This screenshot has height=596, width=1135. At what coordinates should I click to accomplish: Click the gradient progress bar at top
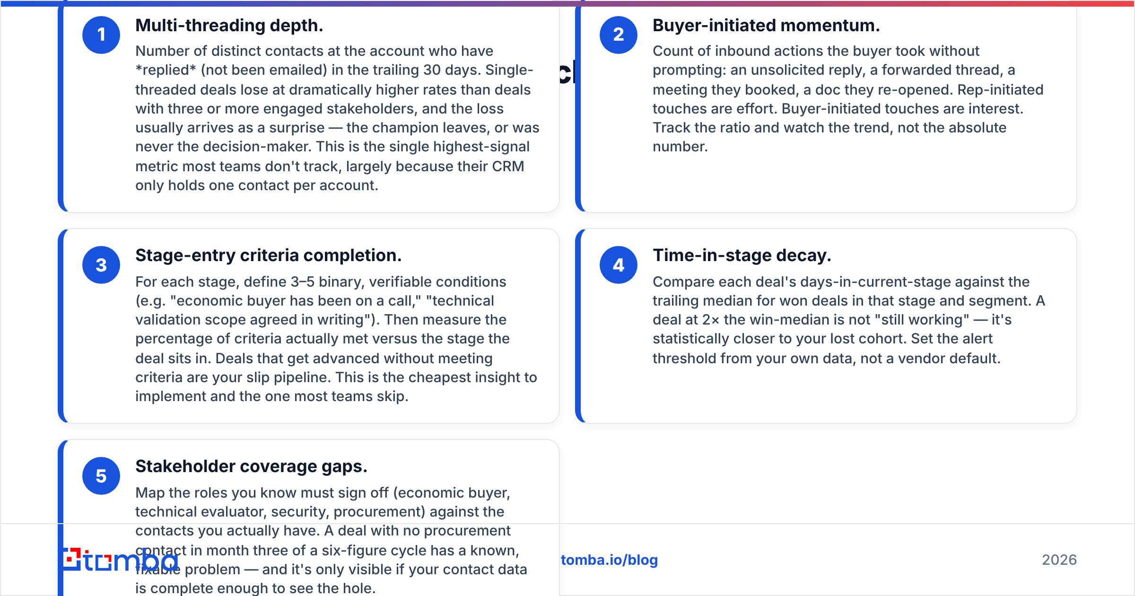(567, 3)
